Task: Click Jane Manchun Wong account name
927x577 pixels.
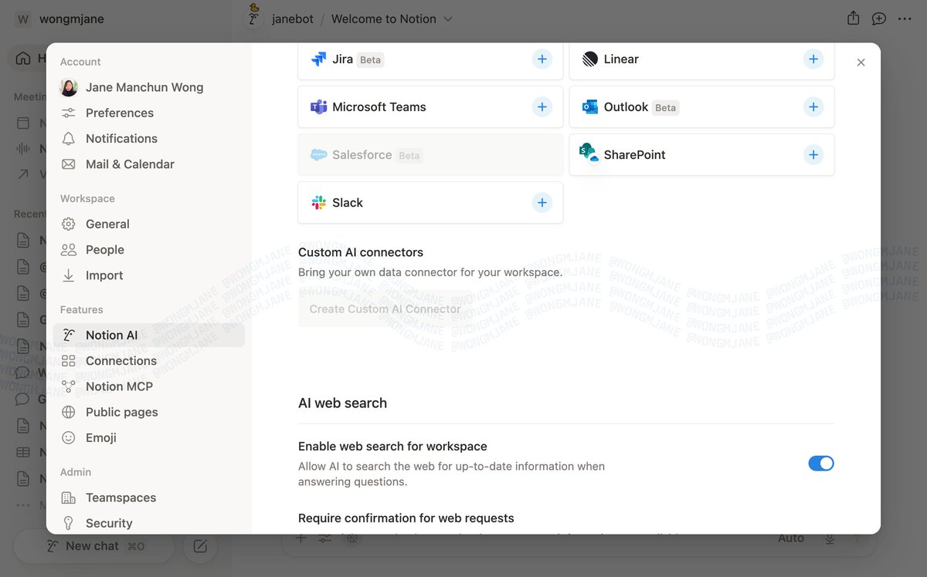Action: click(x=144, y=87)
